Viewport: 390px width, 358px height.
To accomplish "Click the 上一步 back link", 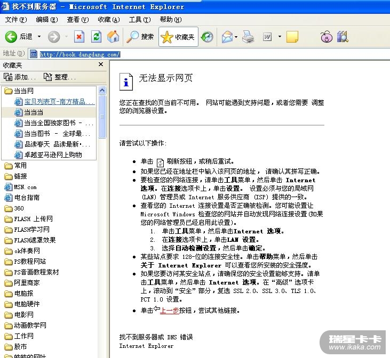I will click(169, 311).
